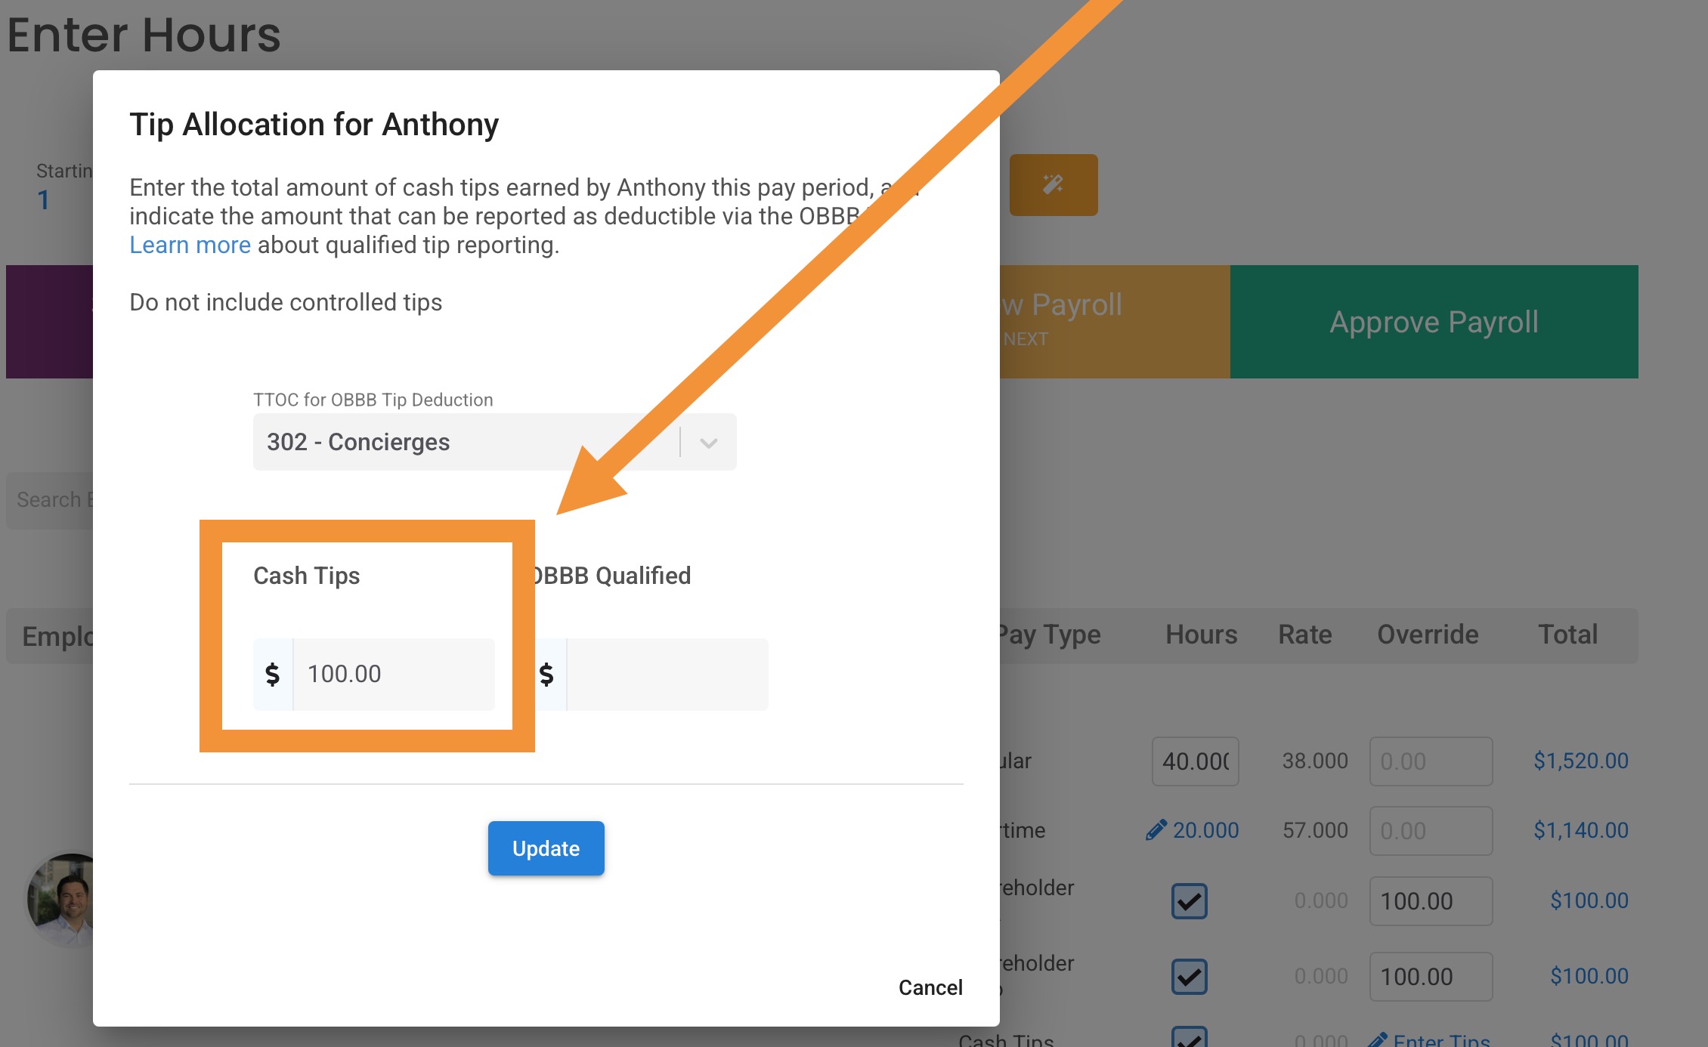Click the dollar sign before Cash Tips field
Viewport: 1708px width, 1047px height.
tap(273, 674)
